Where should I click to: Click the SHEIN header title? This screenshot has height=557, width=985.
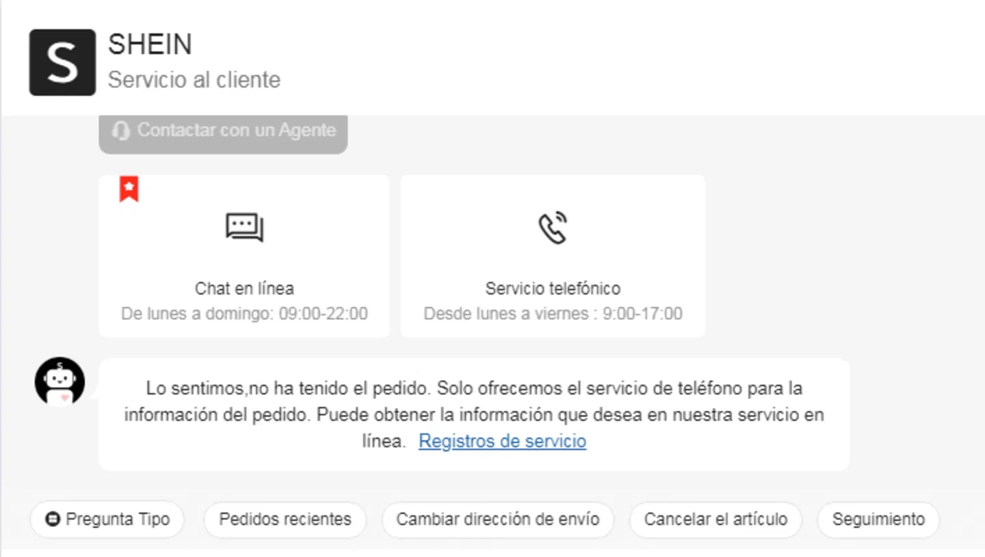coord(150,45)
